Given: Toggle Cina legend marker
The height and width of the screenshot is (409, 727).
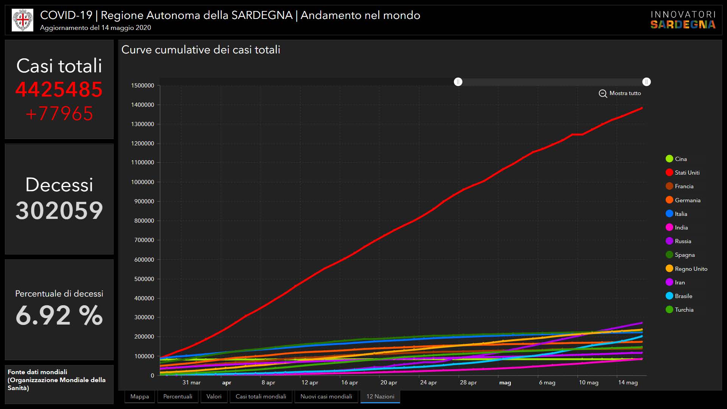Looking at the screenshot, I should click(669, 159).
